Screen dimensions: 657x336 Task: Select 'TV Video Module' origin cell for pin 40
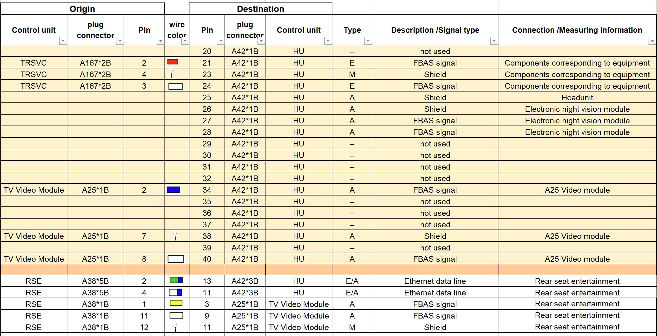coord(34,259)
